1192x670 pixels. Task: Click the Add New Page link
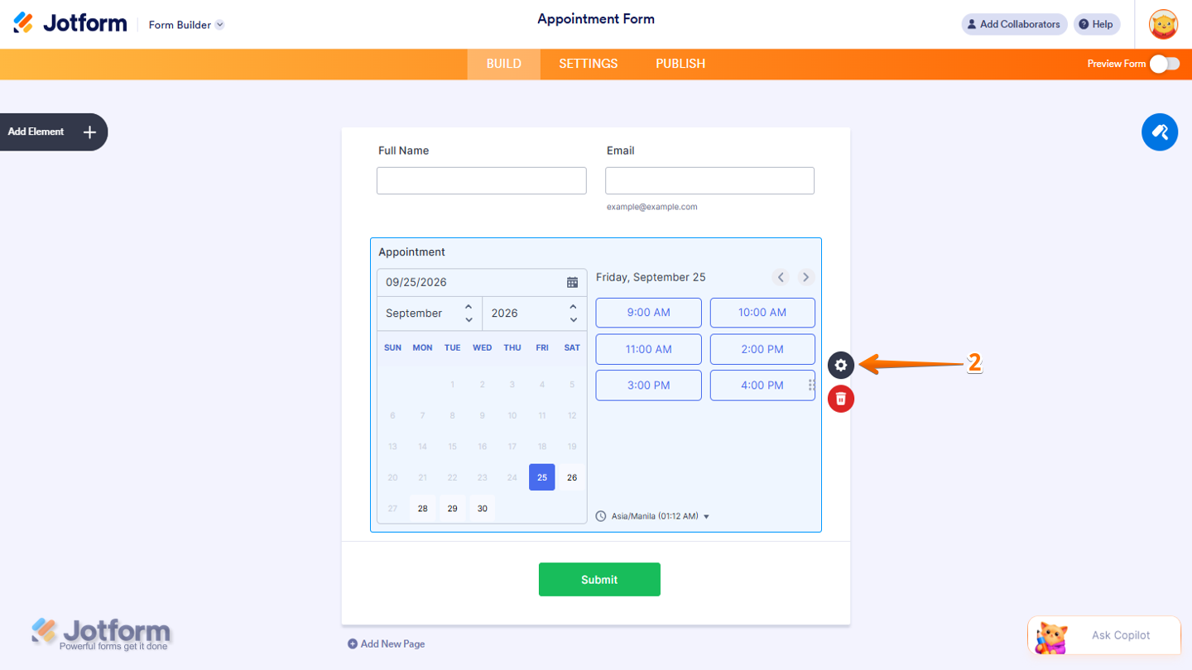(387, 644)
